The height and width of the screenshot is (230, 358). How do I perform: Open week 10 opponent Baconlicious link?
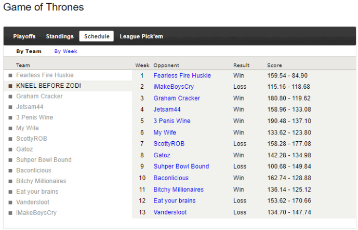point(171,178)
